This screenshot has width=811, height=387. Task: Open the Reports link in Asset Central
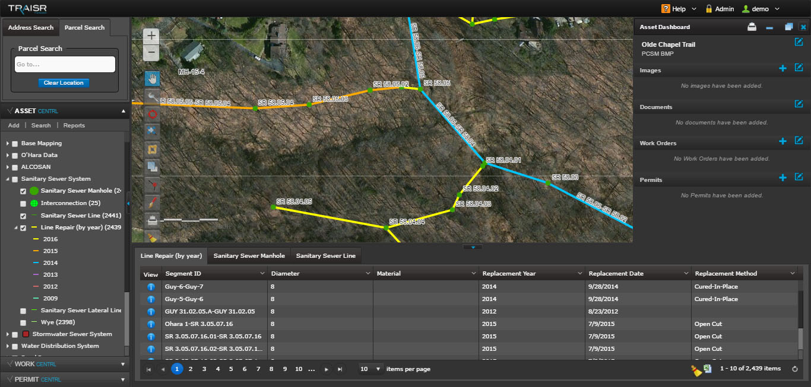(74, 126)
